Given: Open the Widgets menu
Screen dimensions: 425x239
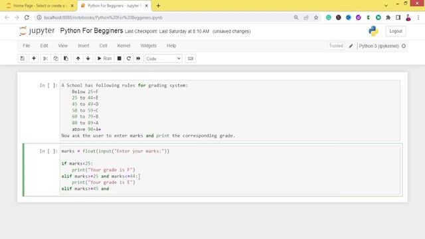Looking at the screenshot, I should coord(148,46).
